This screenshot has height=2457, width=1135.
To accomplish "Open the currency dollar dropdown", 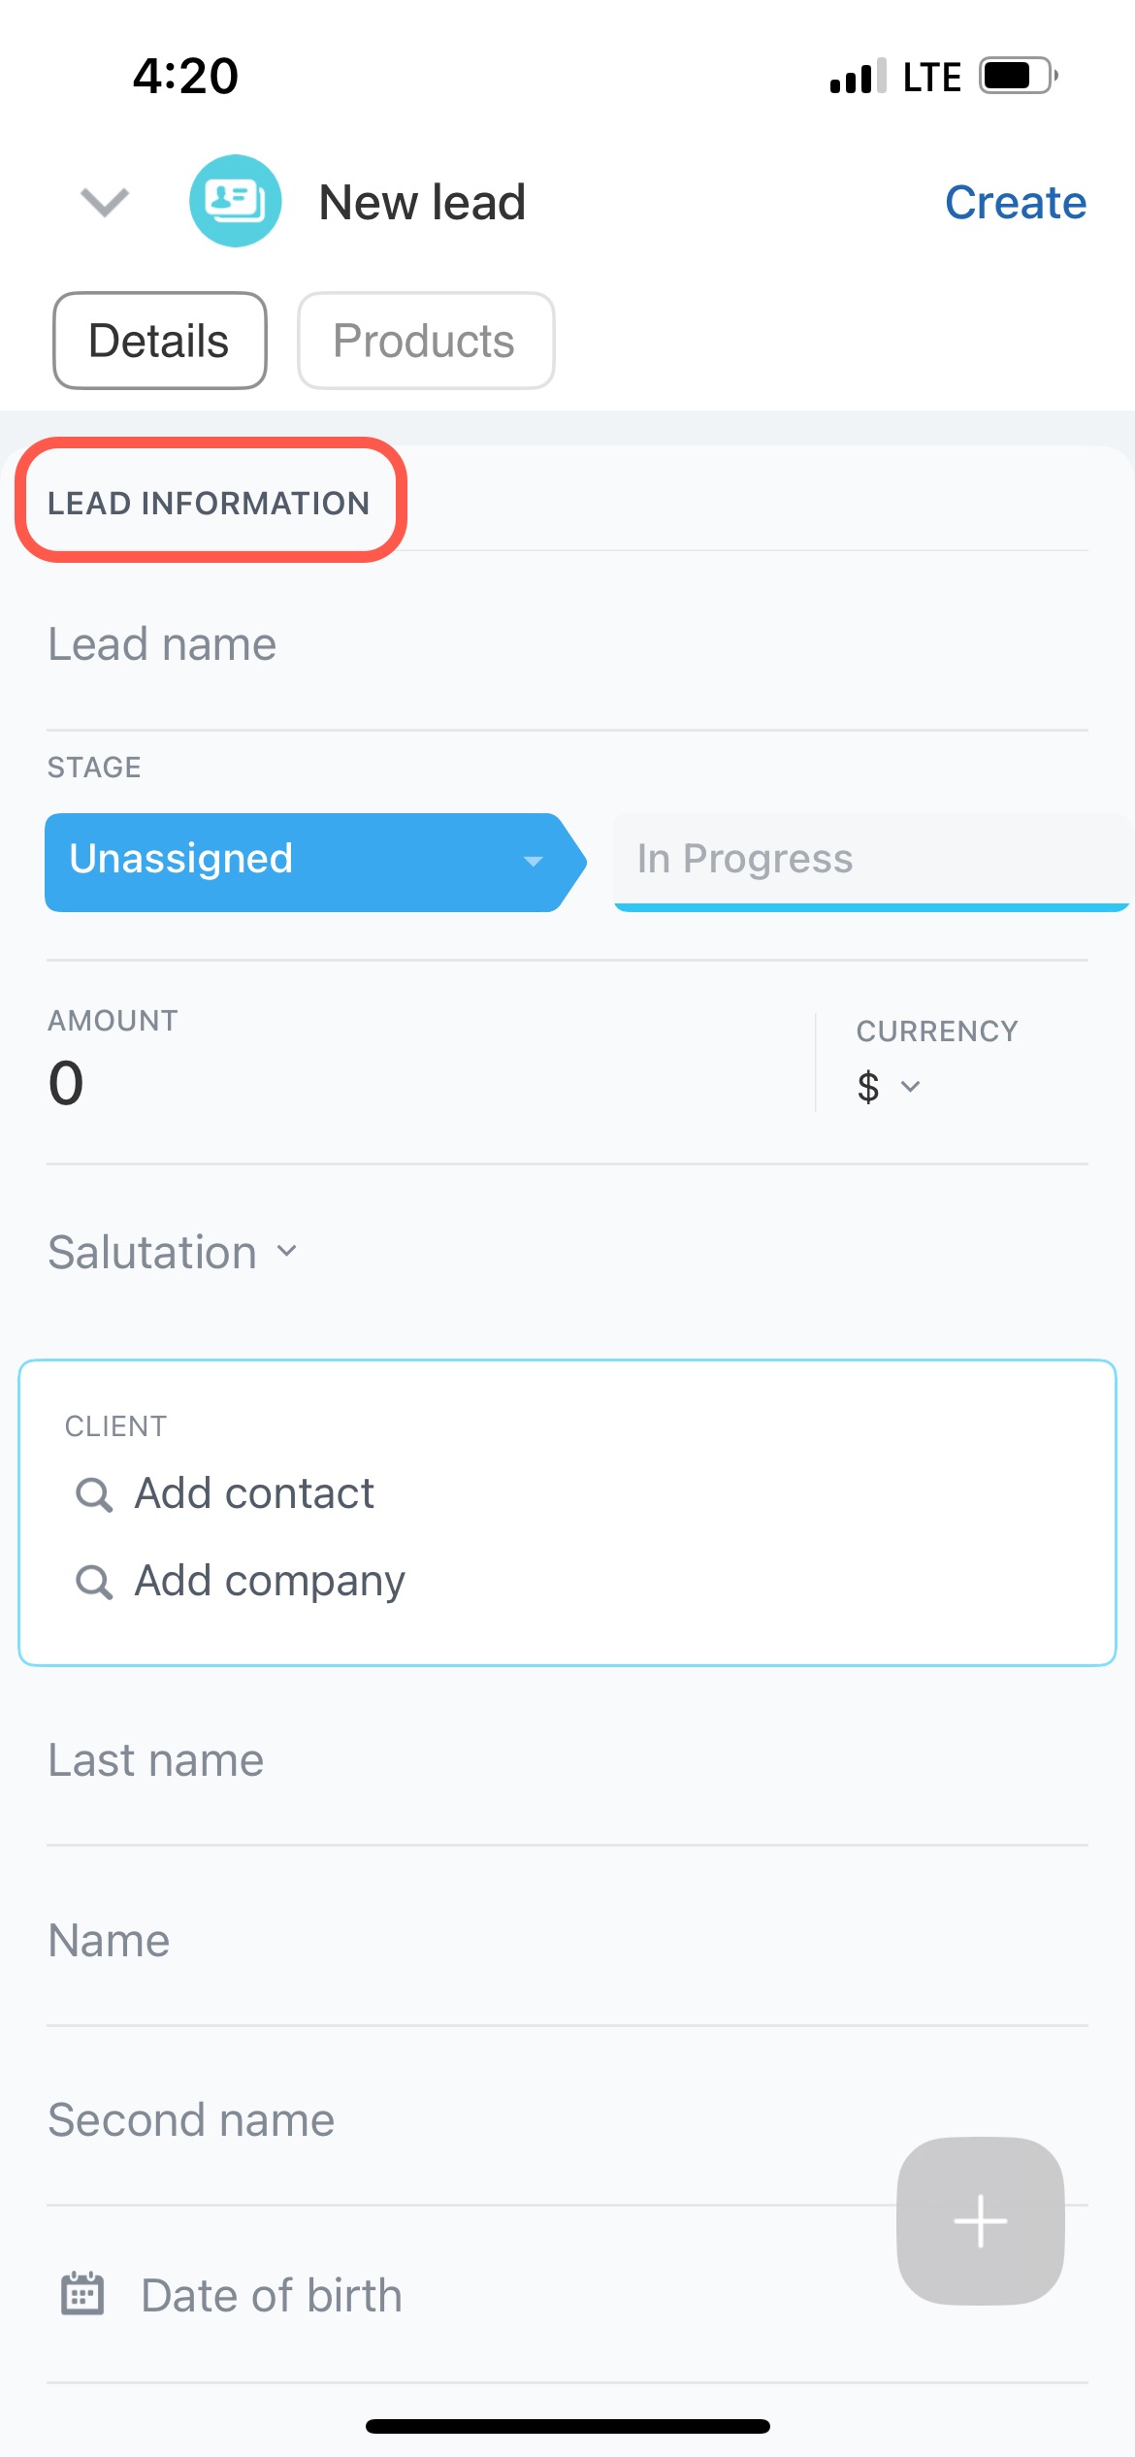I will point(889,1087).
